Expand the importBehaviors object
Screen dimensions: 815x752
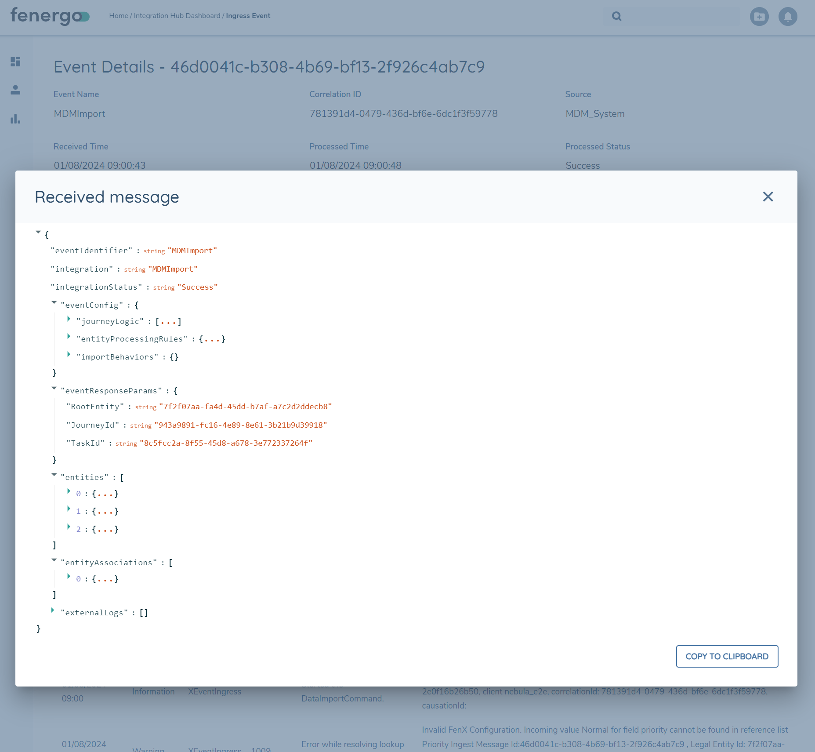tap(69, 355)
